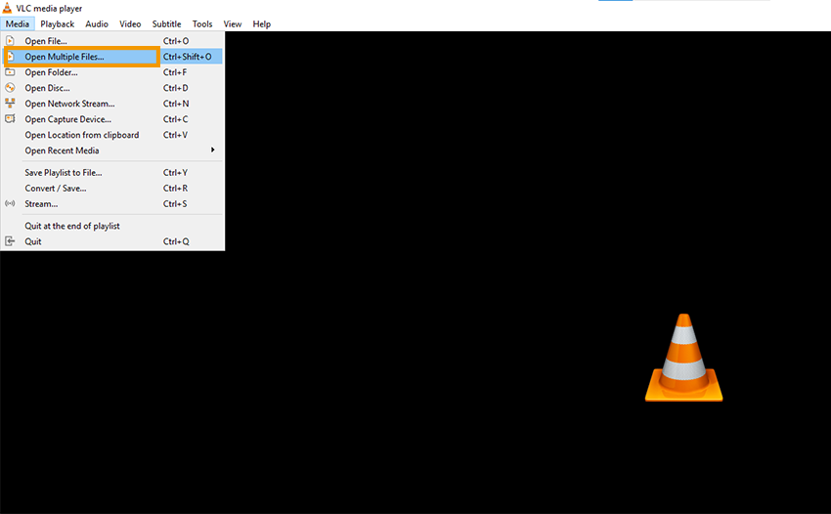Open the Tools menu
Image resolution: width=831 pixels, height=514 pixels.
[202, 23]
